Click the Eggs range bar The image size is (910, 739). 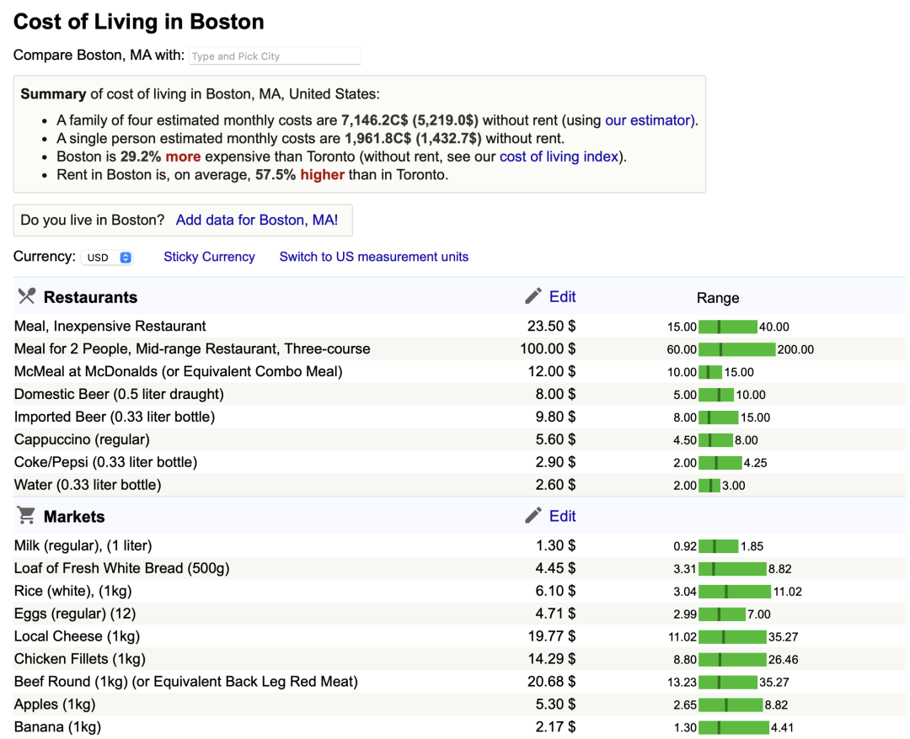pos(722,614)
